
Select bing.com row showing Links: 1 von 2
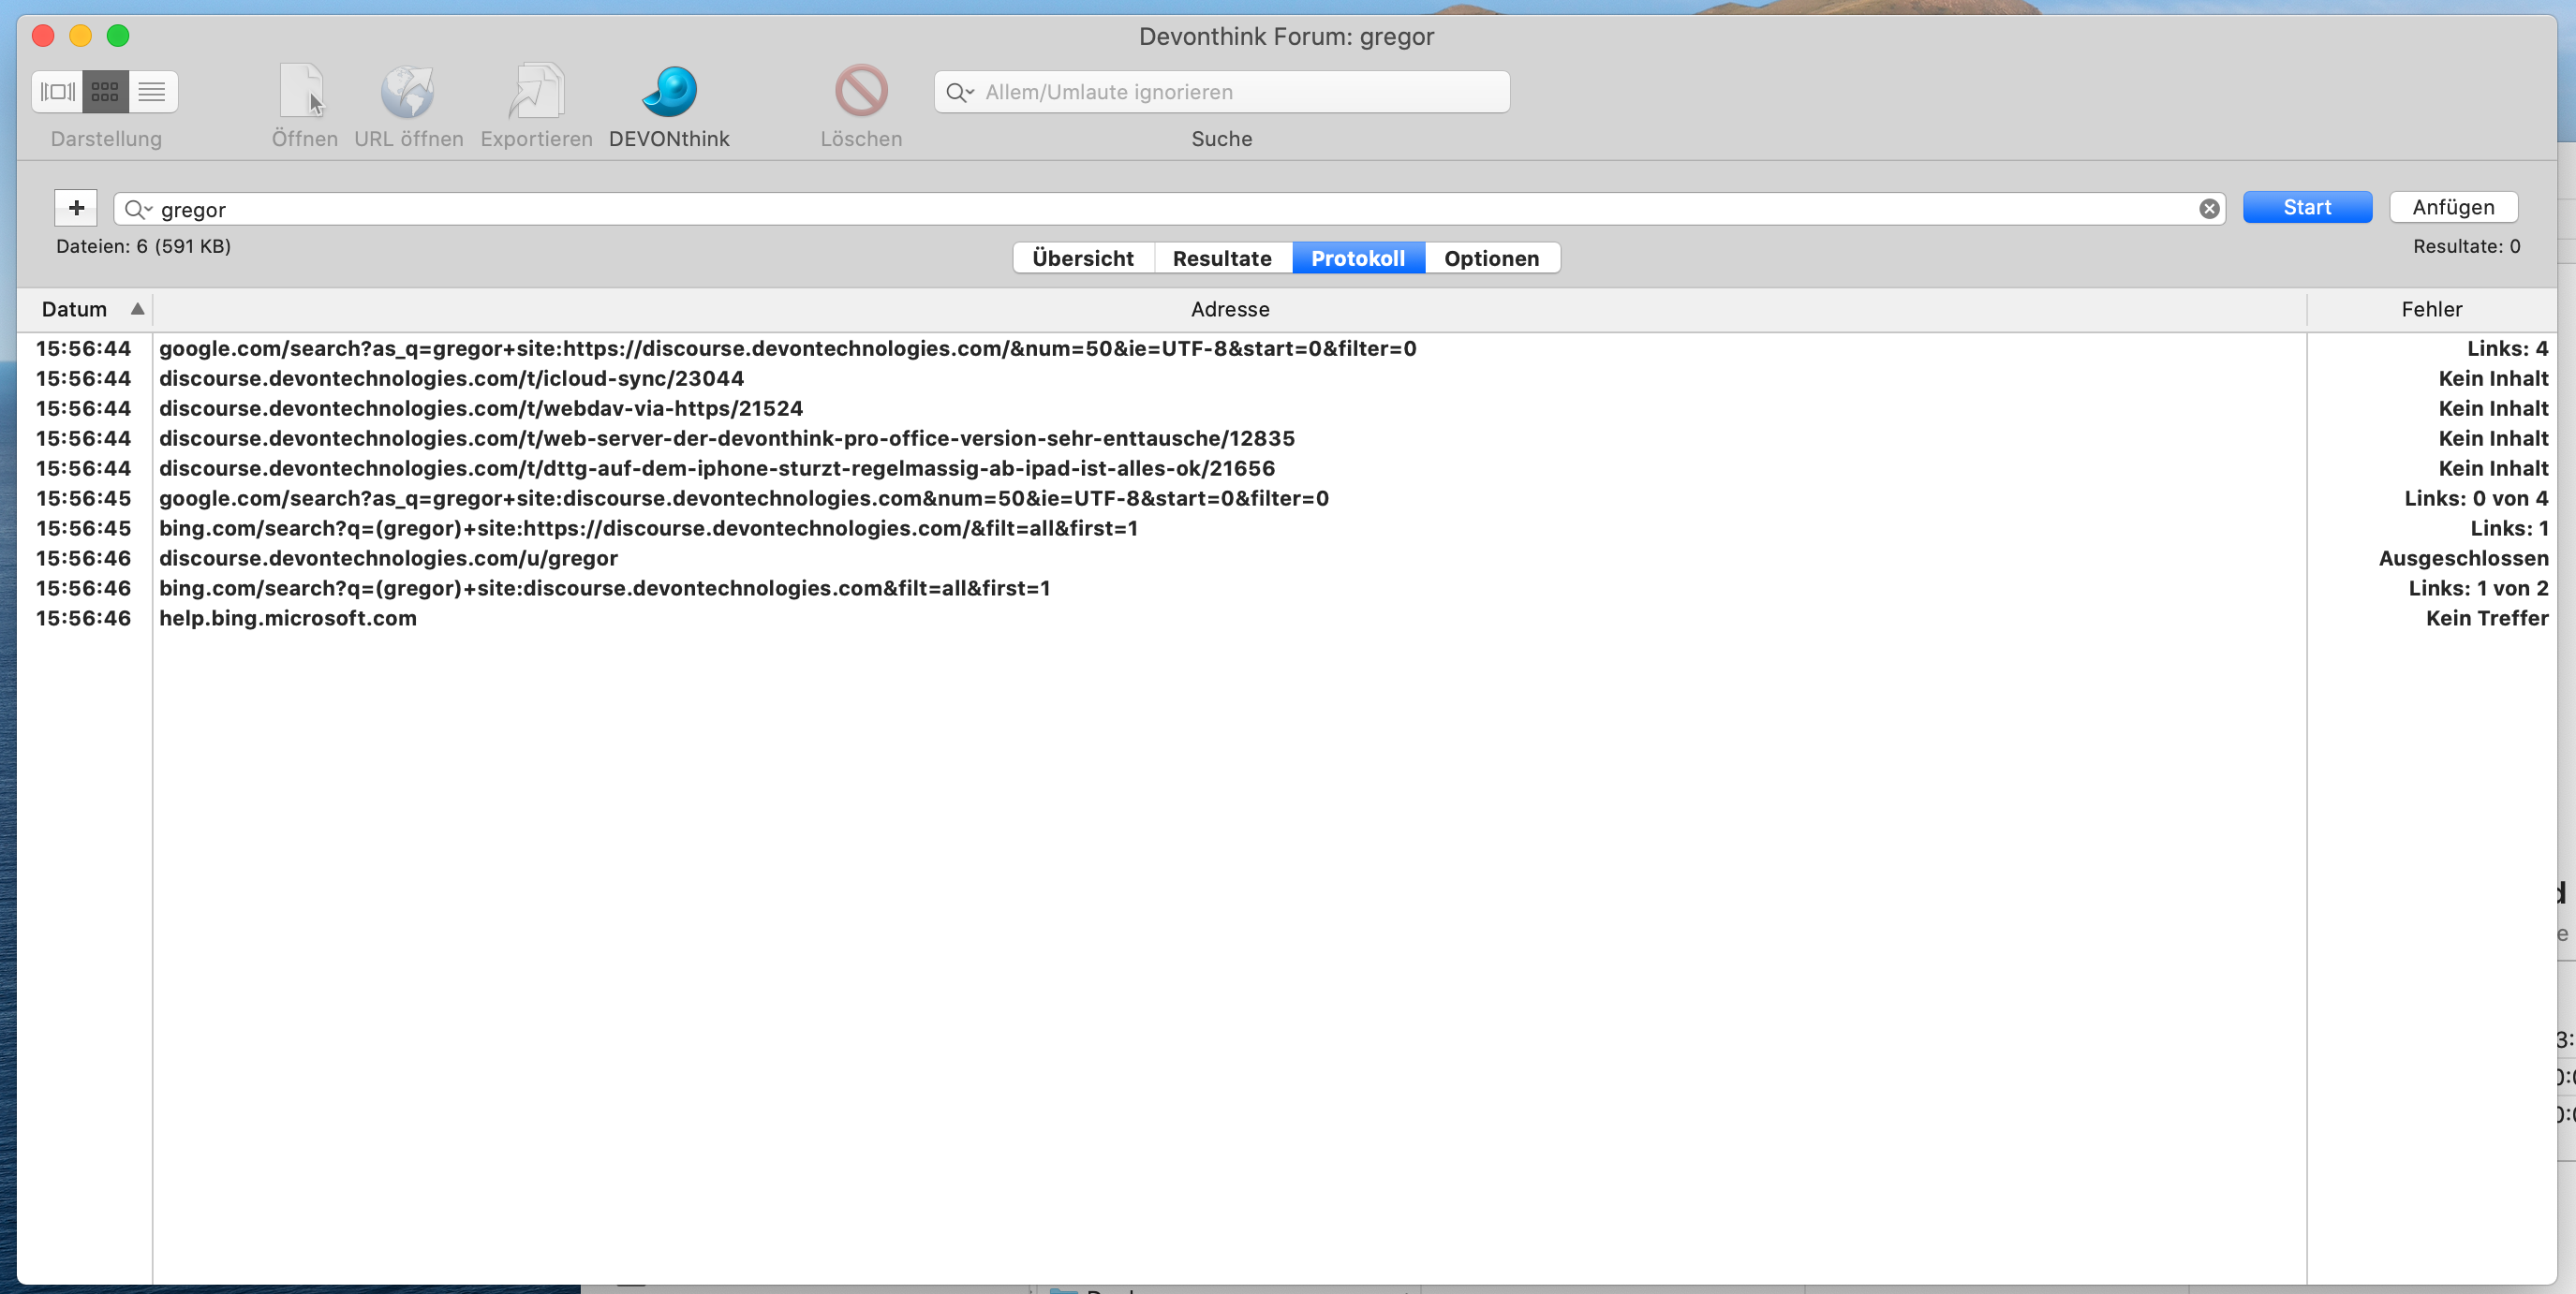[1287, 589]
